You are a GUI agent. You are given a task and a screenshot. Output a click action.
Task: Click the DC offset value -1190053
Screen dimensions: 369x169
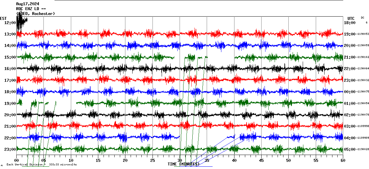coord(362,34)
